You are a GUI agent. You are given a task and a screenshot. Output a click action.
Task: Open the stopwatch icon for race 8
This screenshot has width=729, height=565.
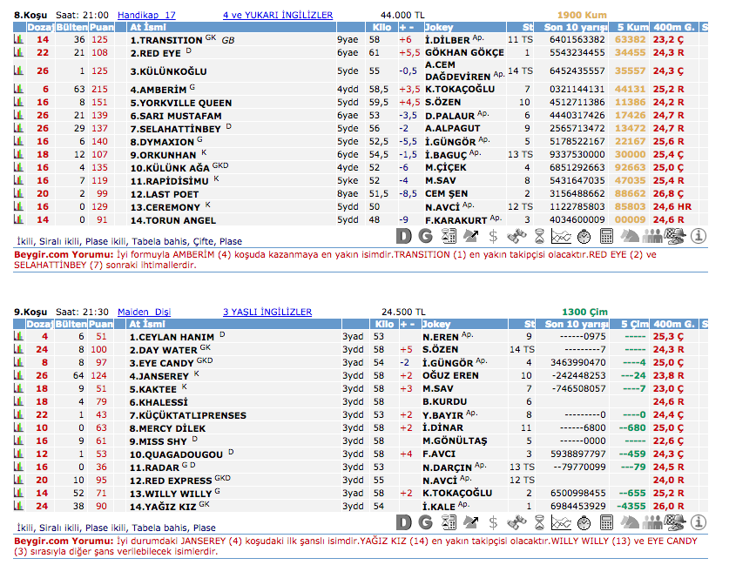(x=584, y=235)
